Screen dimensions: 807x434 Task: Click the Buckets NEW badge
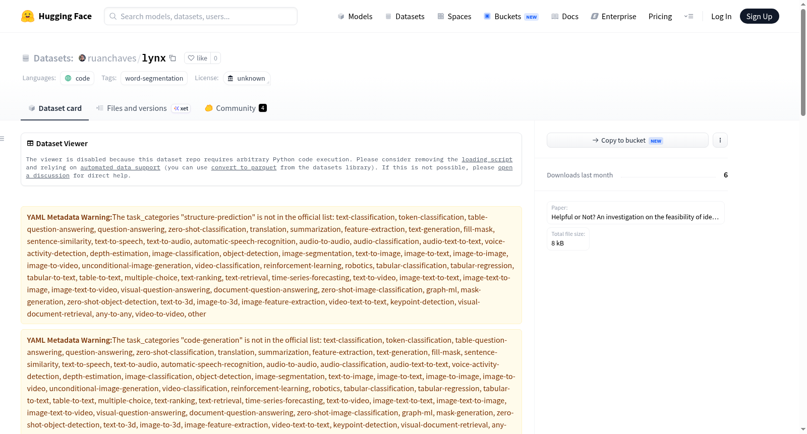click(x=532, y=17)
